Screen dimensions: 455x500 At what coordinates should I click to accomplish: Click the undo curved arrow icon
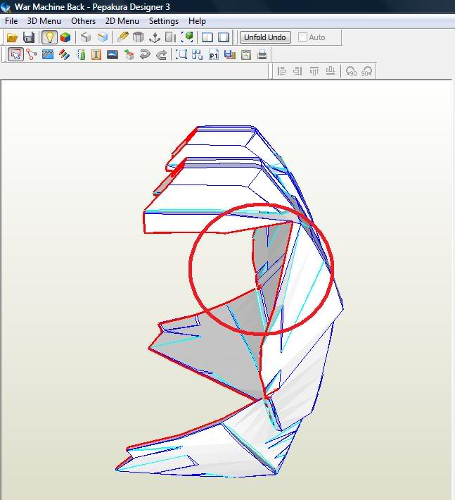[x=145, y=55]
